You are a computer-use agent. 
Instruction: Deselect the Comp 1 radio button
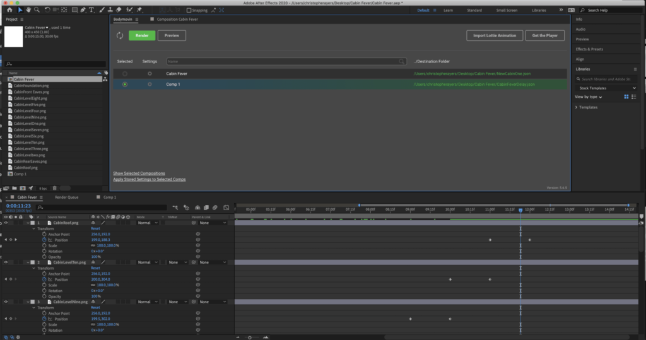(125, 84)
